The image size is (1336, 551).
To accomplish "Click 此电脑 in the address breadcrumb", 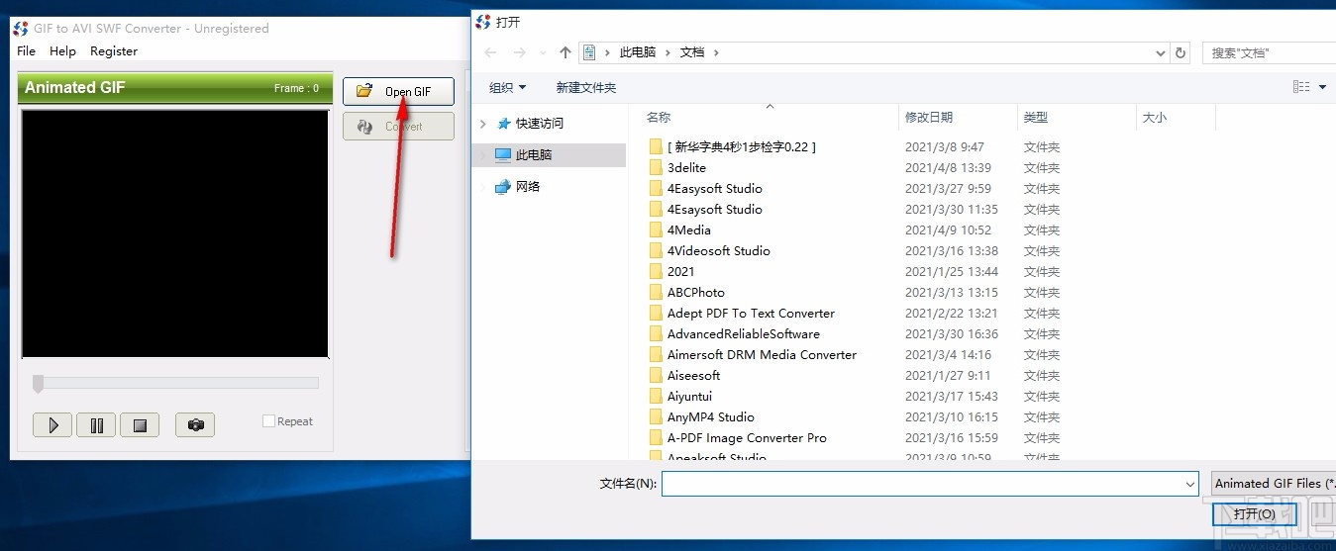I will (638, 52).
